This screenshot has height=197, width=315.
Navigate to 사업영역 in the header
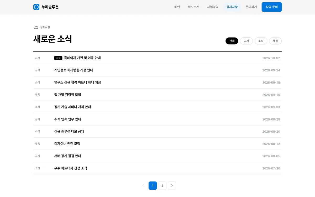213,7
